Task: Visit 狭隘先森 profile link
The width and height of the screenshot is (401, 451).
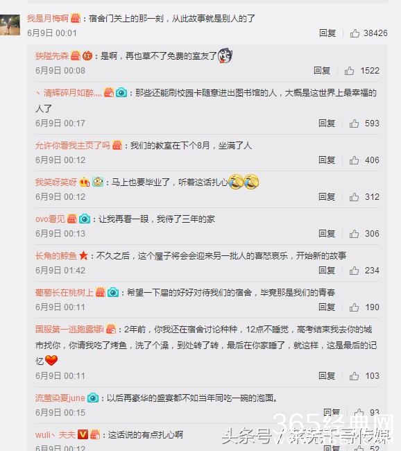Action: click(x=52, y=56)
